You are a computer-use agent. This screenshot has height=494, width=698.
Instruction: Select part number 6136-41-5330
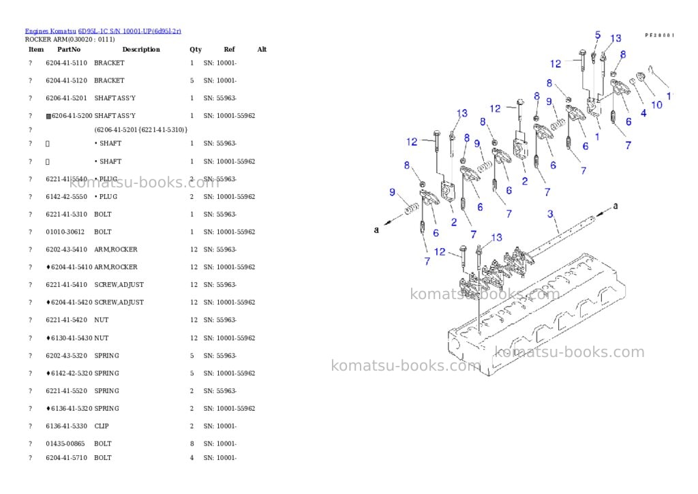click(x=66, y=426)
